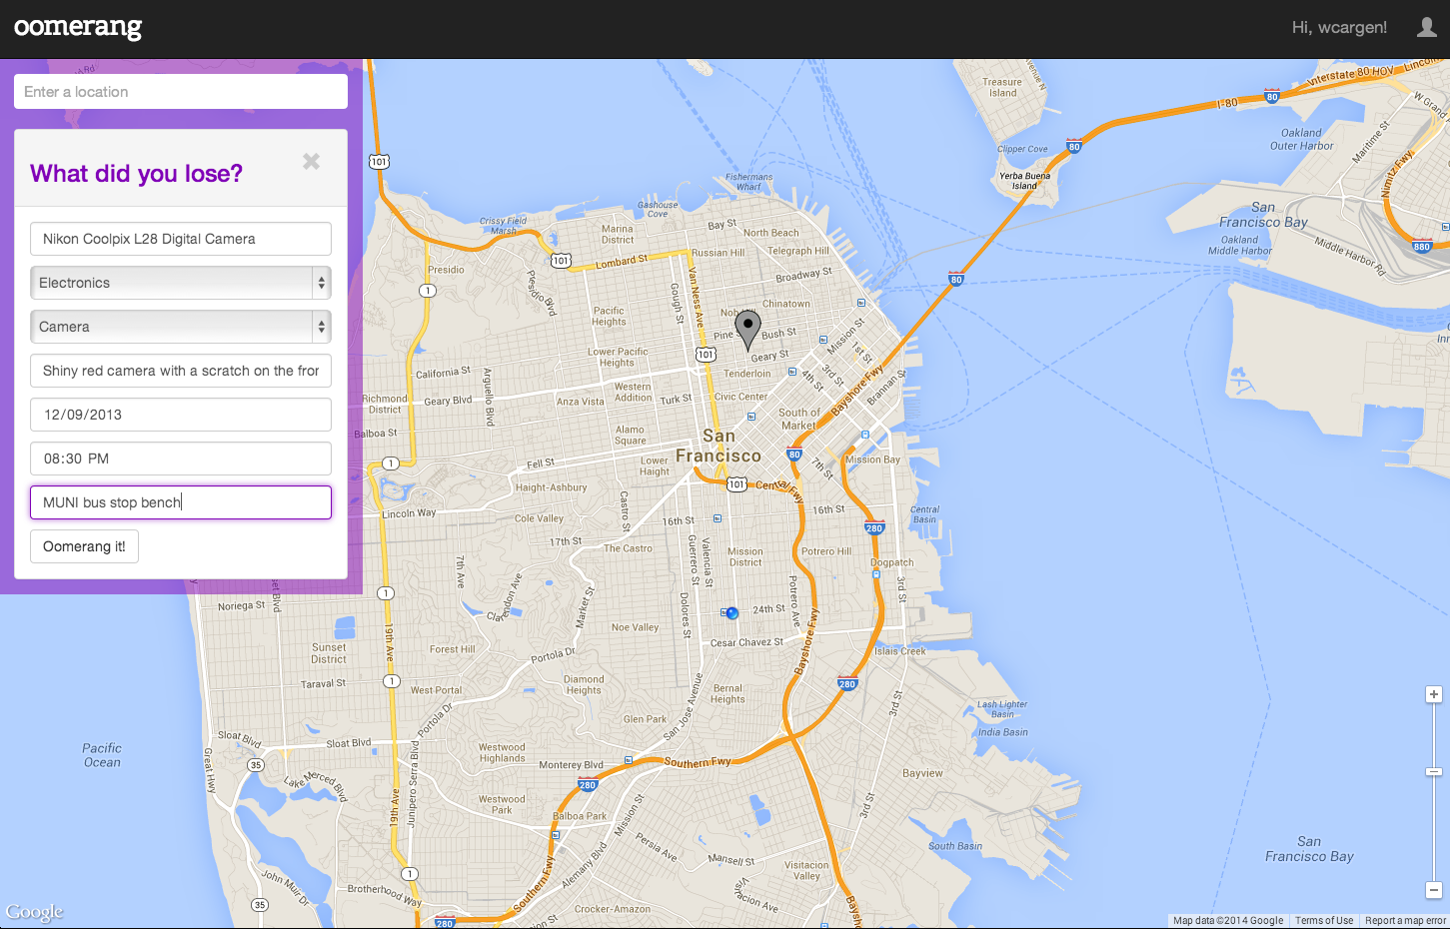
Task: Click the Presidio map label
Action: [x=446, y=270]
